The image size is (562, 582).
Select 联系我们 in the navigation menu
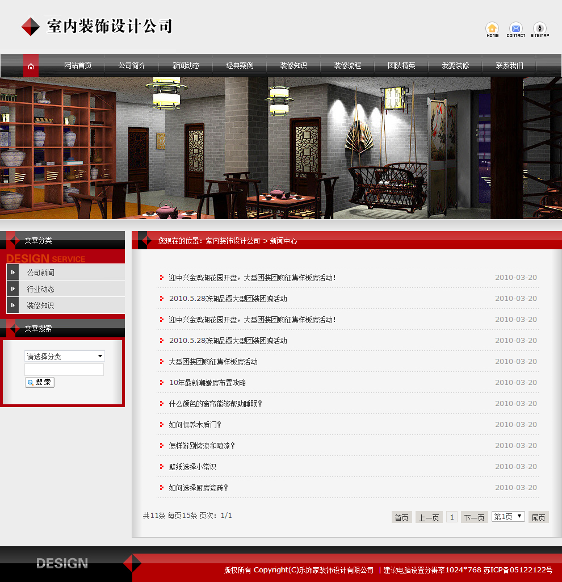click(x=509, y=65)
